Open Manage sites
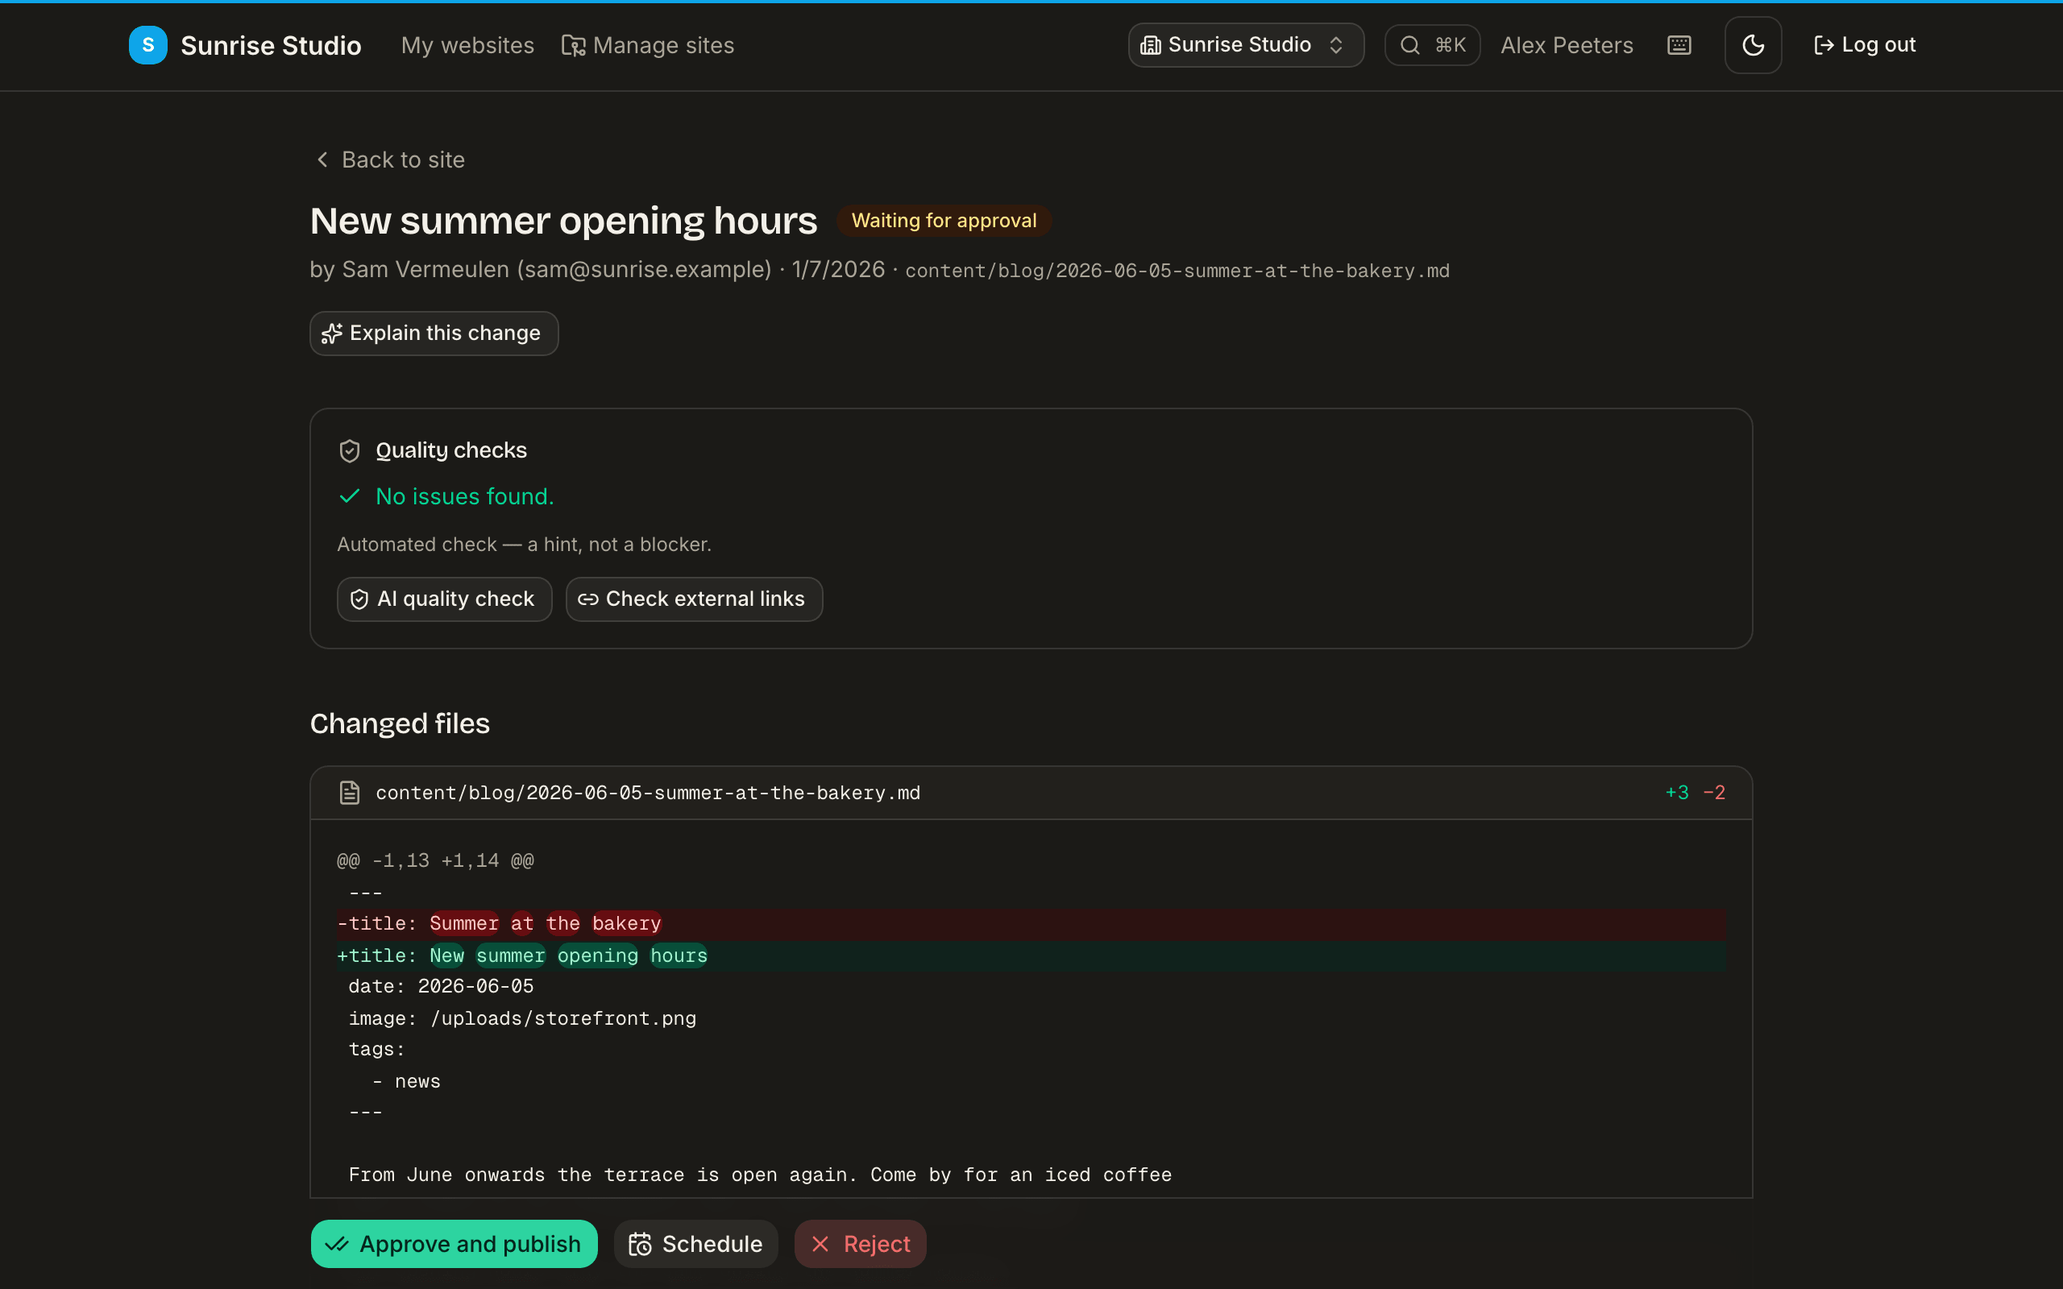2063x1289 pixels. pos(648,45)
